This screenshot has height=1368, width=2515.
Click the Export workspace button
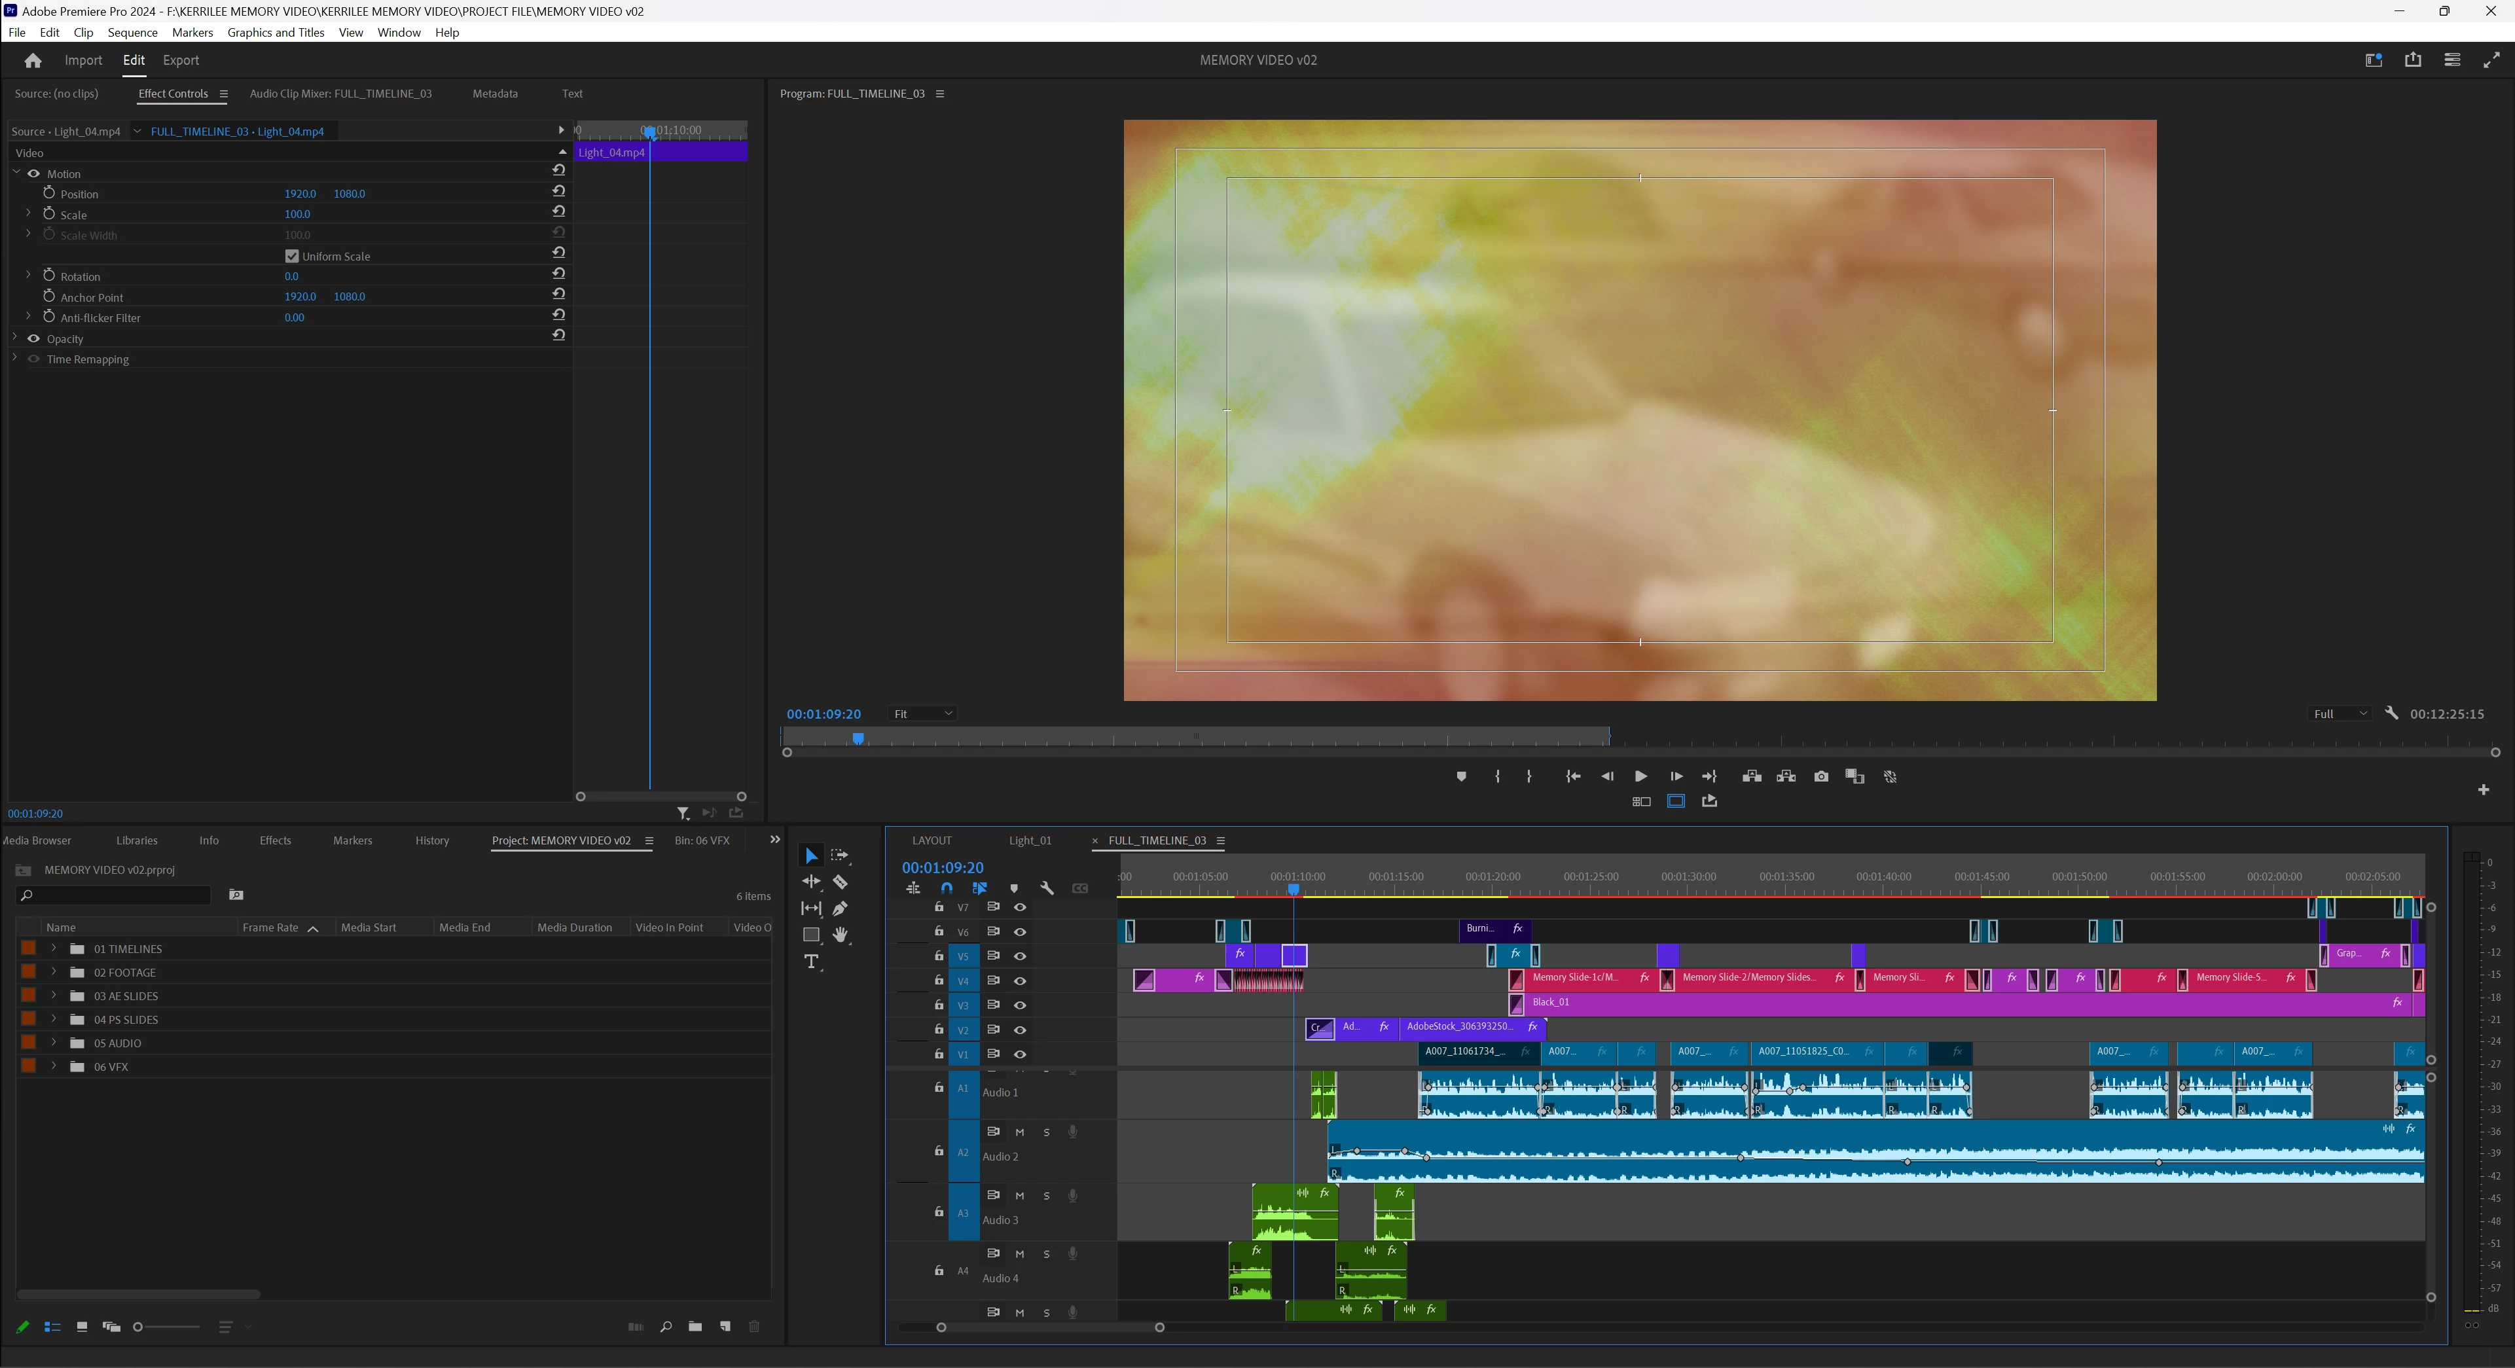(x=181, y=60)
